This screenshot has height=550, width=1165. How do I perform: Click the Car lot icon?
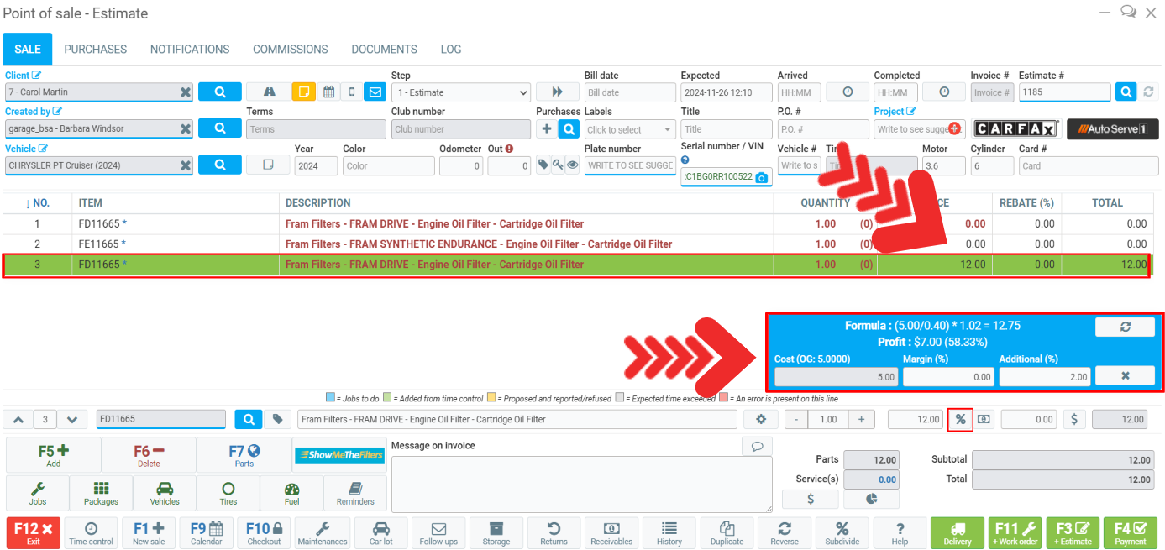click(x=381, y=532)
